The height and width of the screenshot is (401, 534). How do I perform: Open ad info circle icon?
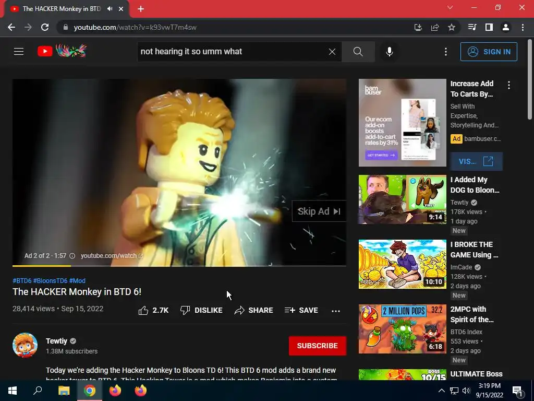pos(72,256)
